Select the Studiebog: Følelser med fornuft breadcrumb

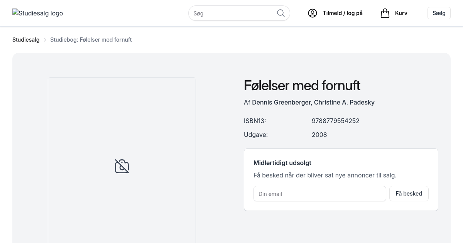click(91, 40)
